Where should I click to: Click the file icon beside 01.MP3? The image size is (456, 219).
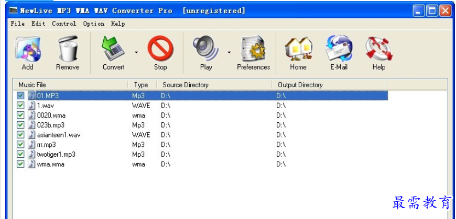[x=31, y=96]
